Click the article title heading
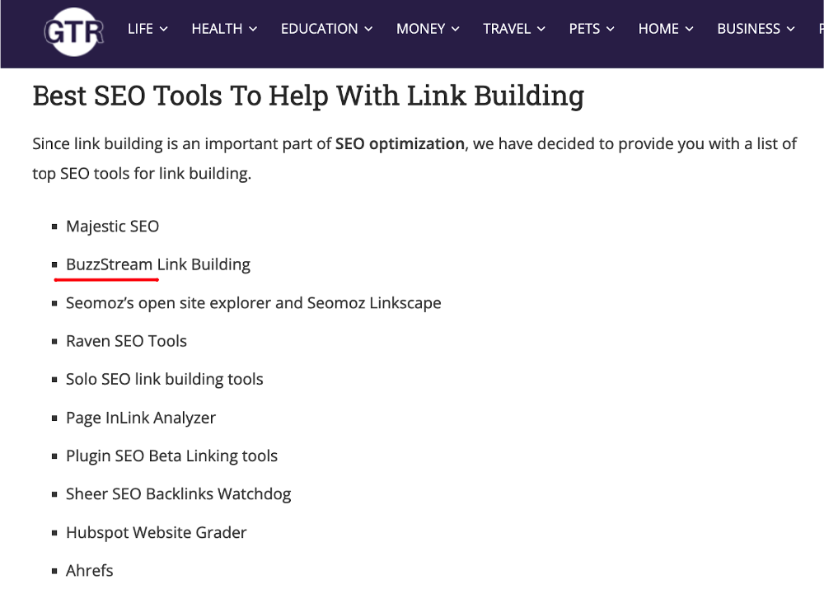Image resolution: width=824 pixels, height=603 pixels. point(307,96)
